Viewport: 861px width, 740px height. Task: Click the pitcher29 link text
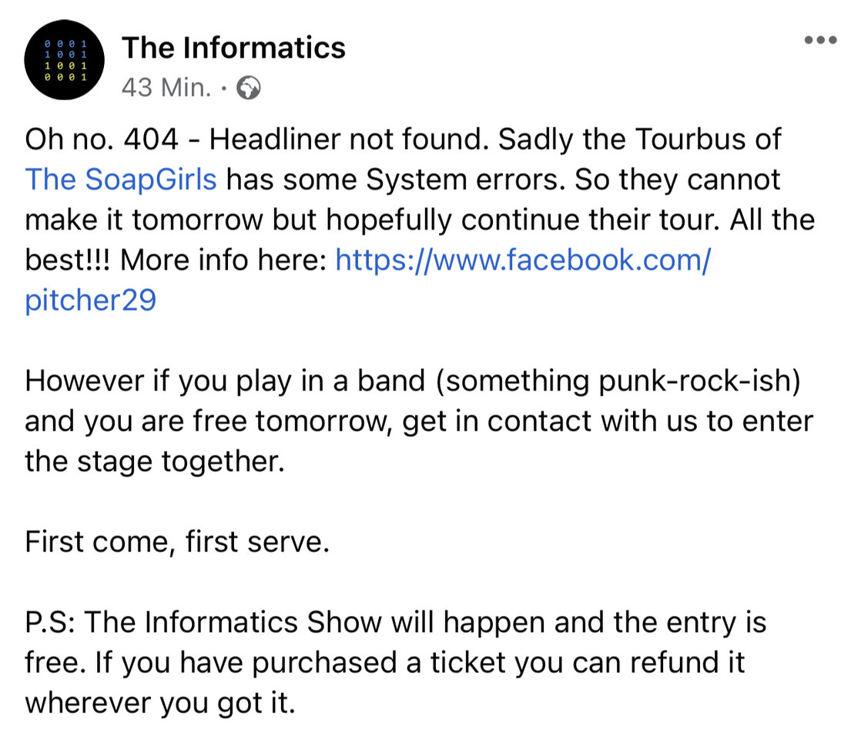[x=91, y=300]
